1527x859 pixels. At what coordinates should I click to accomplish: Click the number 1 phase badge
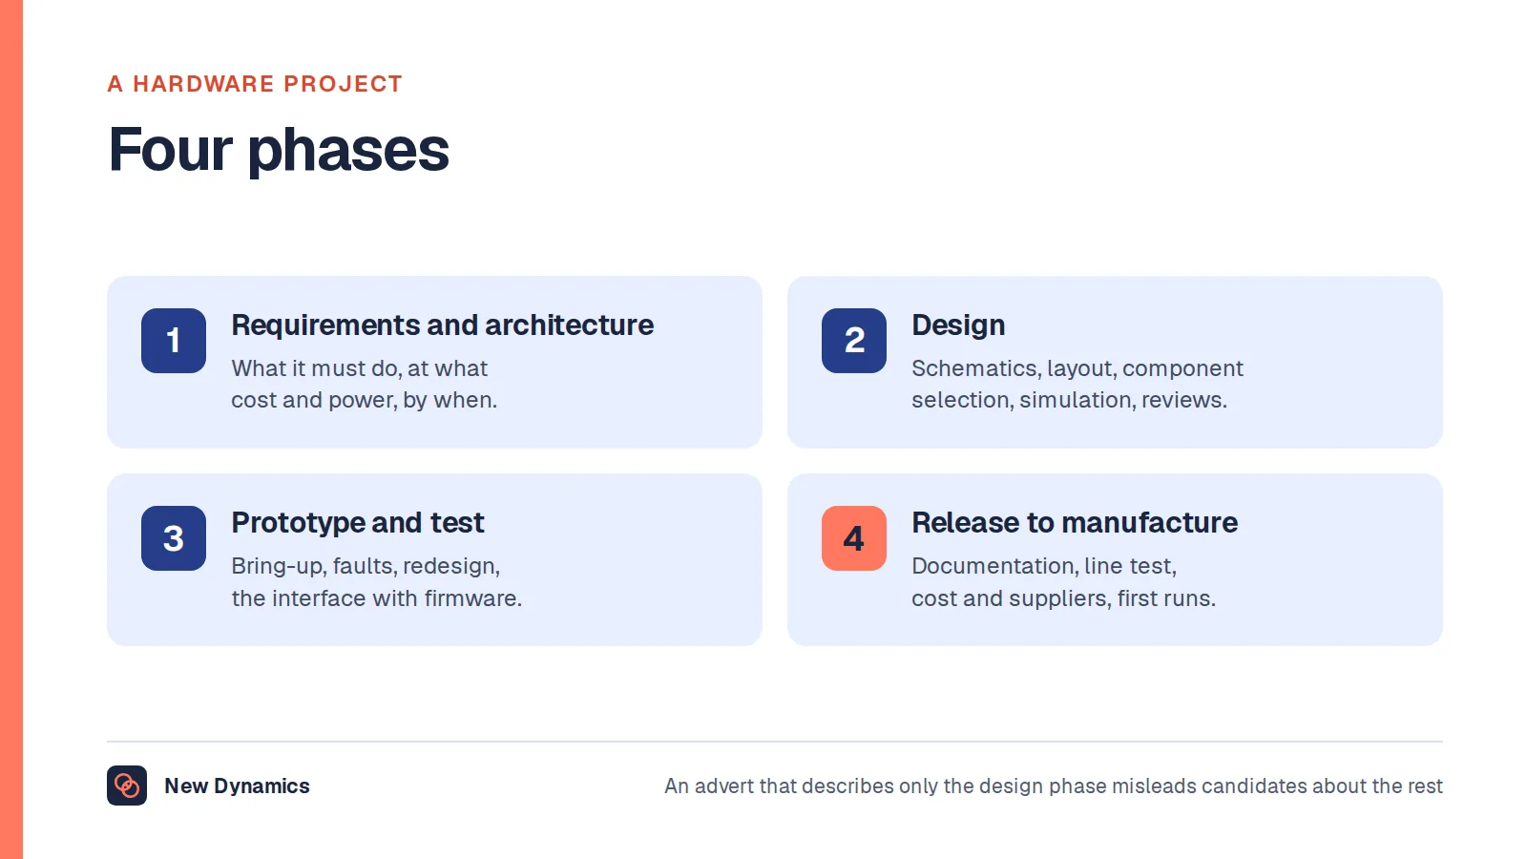click(174, 341)
